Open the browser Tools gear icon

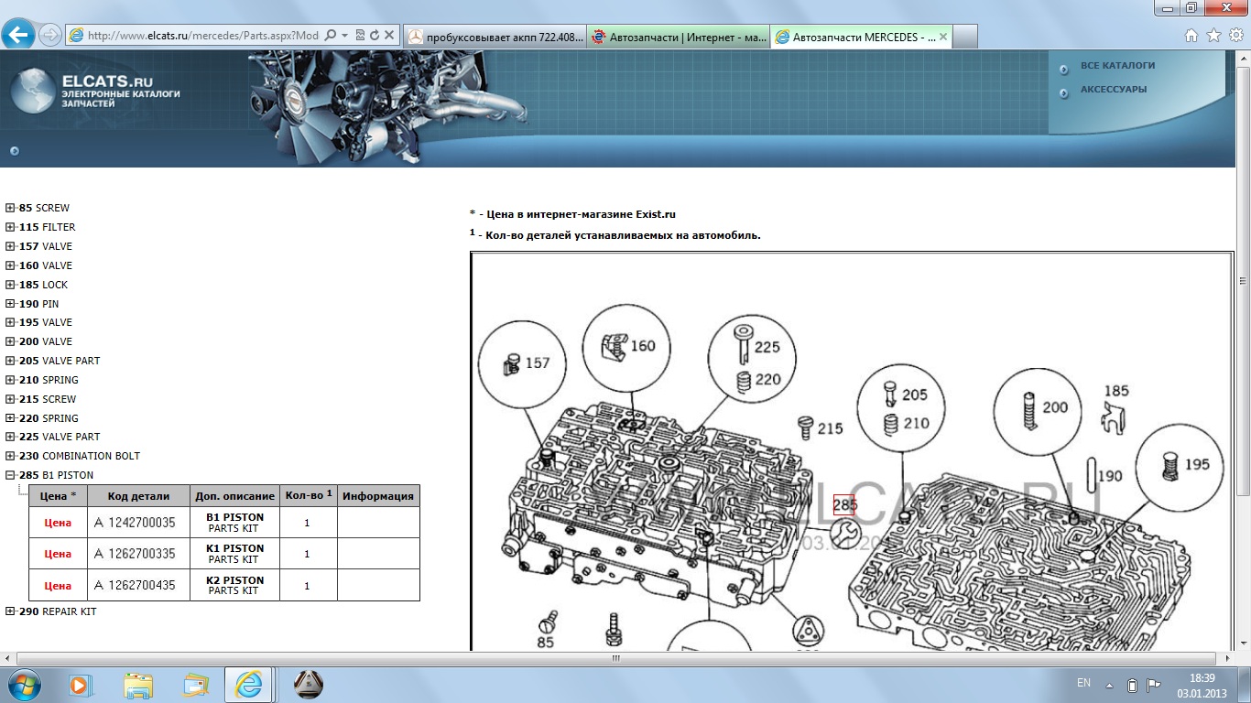click(x=1235, y=36)
